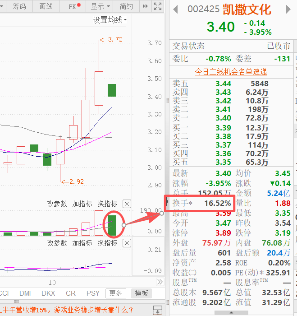The width and height of the screenshot is (297, 316).
Task: Click the 量比 1.88 value
Action: point(283,203)
